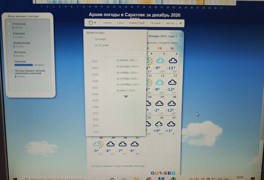
Task: Share via the Twitter icon
Action: (173, 173)
